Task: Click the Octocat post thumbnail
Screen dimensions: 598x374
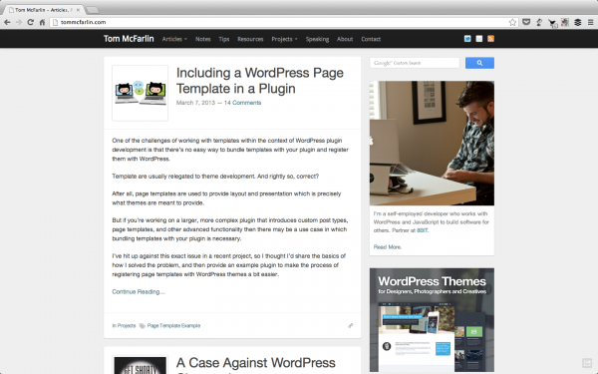Action: click(140, 93)
